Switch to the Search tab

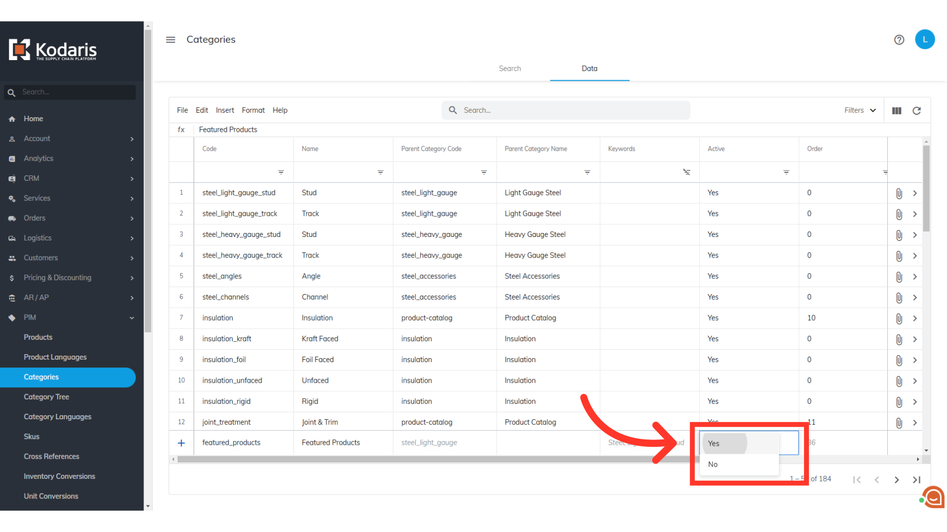[510, 68]
